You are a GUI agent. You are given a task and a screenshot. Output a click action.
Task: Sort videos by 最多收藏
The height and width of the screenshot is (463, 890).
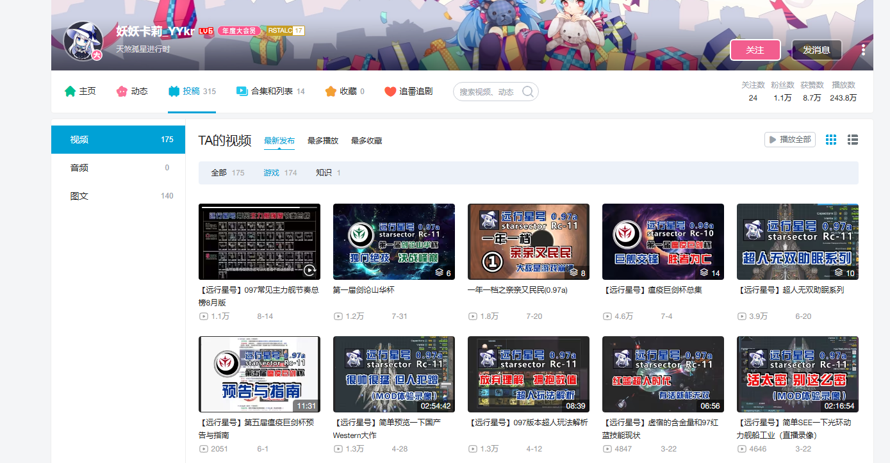pyautogui.click(x=367, y=141)
